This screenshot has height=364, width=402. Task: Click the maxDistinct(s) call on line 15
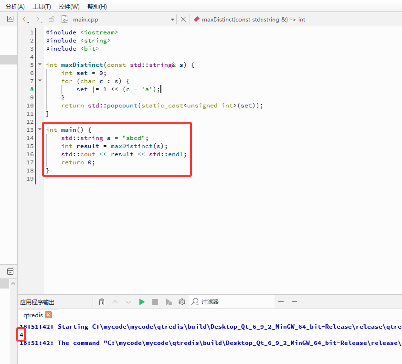[137, 146]
